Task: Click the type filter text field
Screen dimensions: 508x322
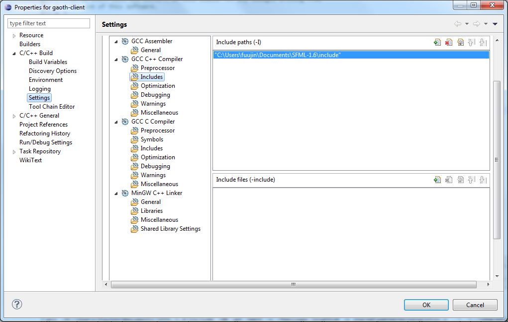Action: [x=49, y=23]
